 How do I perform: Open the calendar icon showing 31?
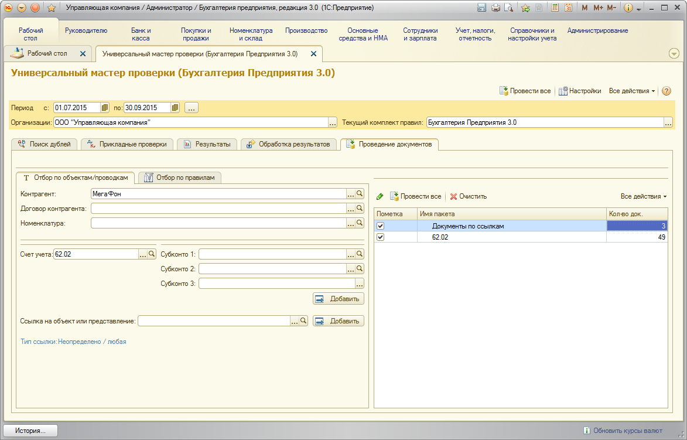[x=568, y=8]
